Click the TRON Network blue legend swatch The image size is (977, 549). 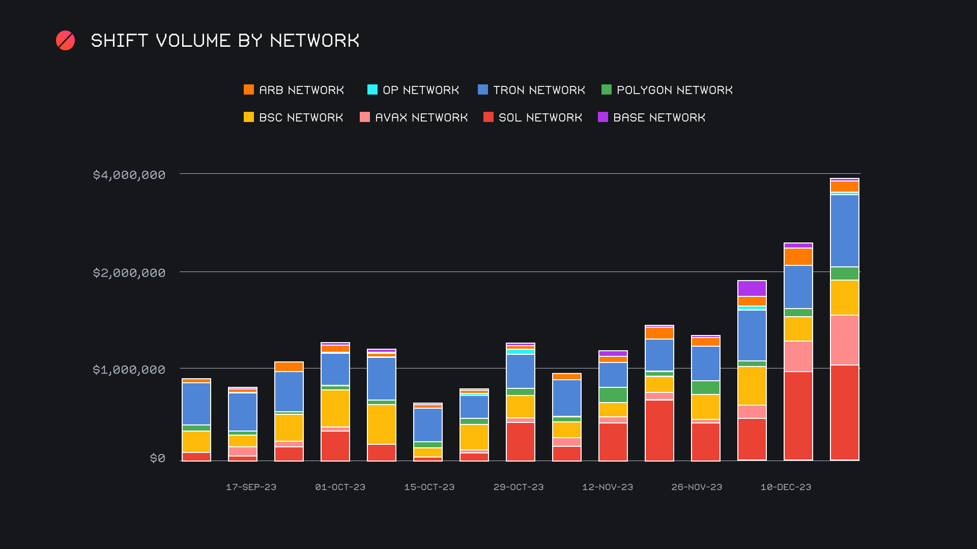[x=482, y=90]
